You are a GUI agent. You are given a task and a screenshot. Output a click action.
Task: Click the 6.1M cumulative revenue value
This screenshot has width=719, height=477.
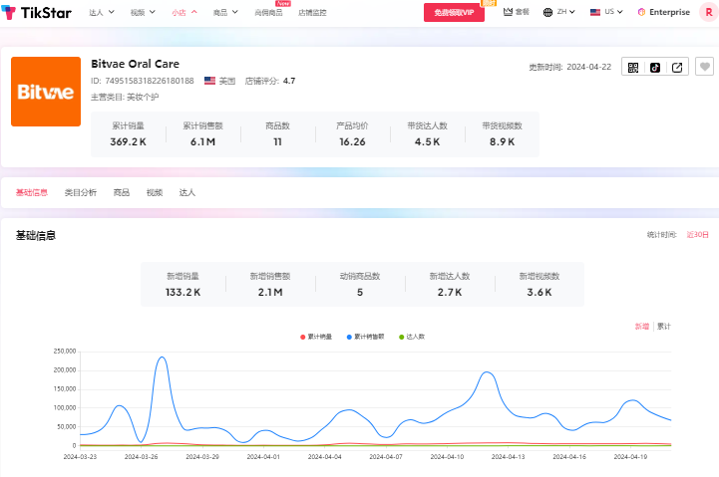(202, 142)
